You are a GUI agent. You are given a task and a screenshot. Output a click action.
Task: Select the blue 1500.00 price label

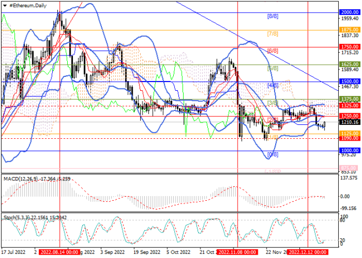350,82
